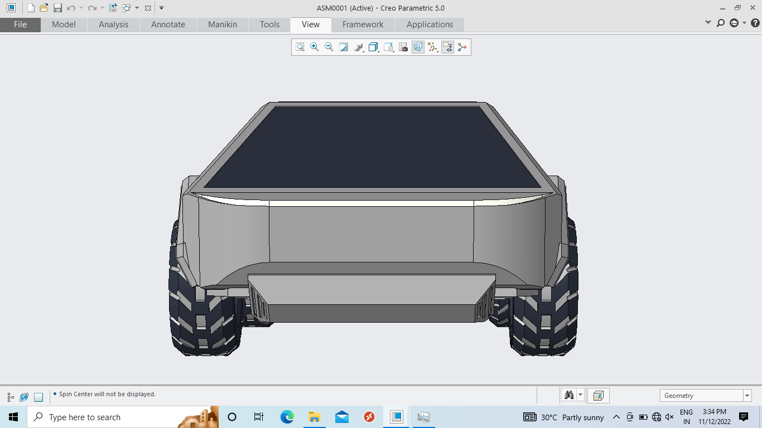Switch to the Model tab
This screenshot has height=428, width=762.
[x=64, y=25]
